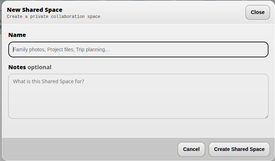Click the gray footer bar left of Cancel
The width and height of the screenshot is (275, 161).
click(x=89, y=149)
